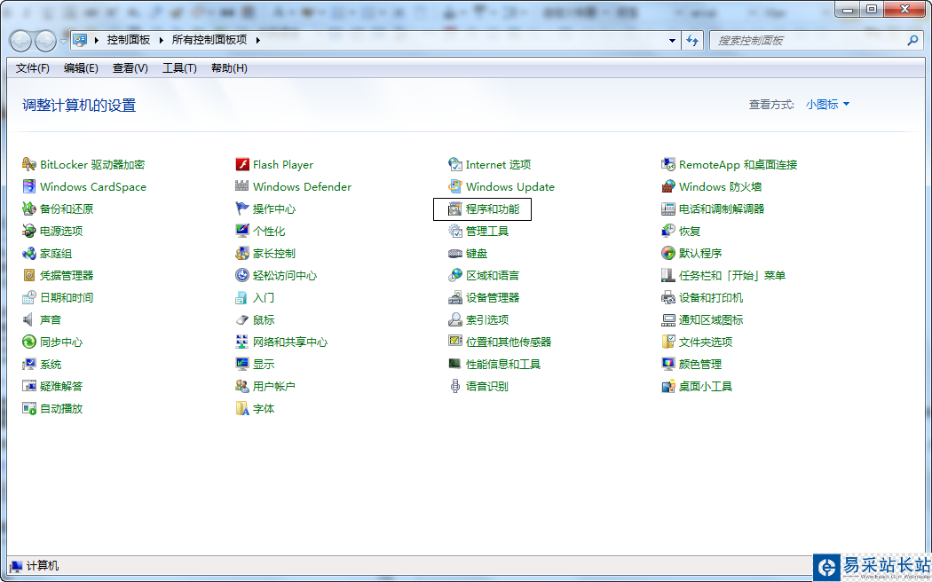The image size is (932, 582).
Task: Open the BitLocker 驱动器加密 icon
Action: point(28,164)
